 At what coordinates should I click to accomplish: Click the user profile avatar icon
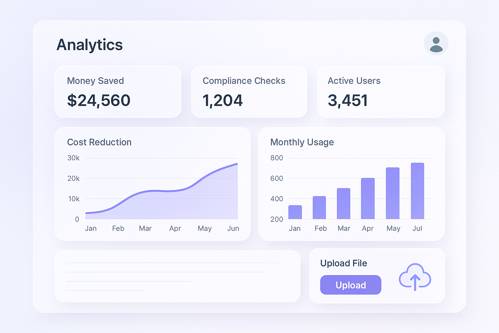click(436, 43)
